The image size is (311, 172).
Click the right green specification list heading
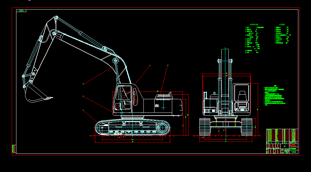282,25
